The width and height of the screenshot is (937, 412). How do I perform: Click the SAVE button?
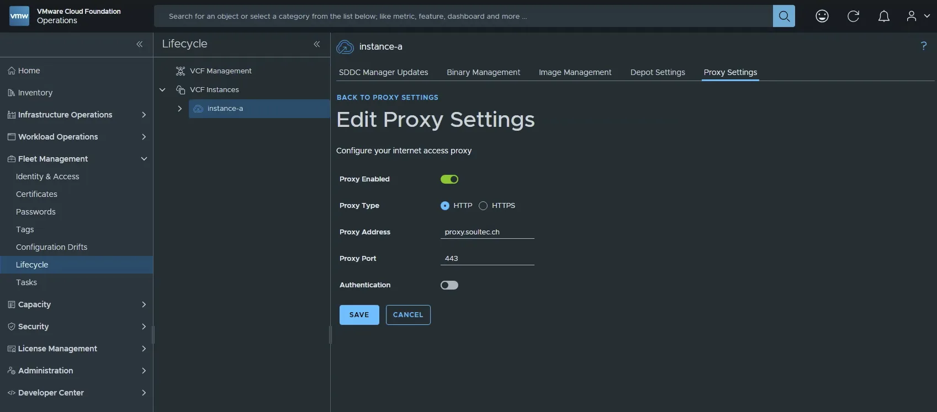[359, 315]
